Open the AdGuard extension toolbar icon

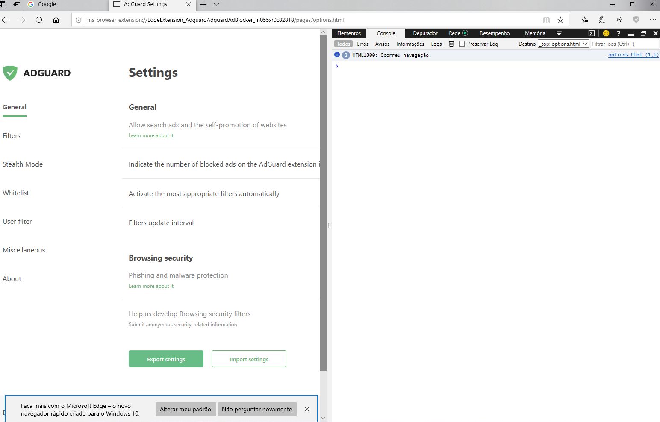click(x=636, y=20)
